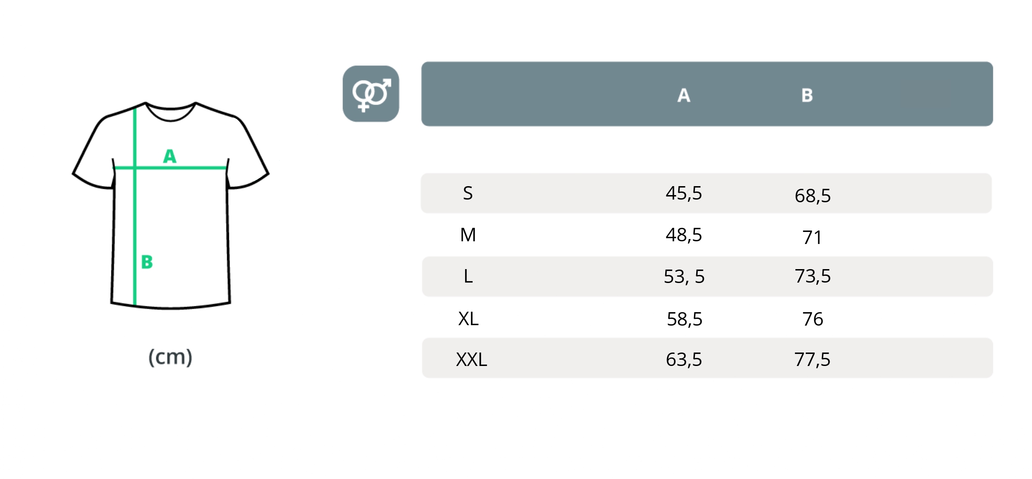Click the green B label on the shirt

(x=147, y=262)
